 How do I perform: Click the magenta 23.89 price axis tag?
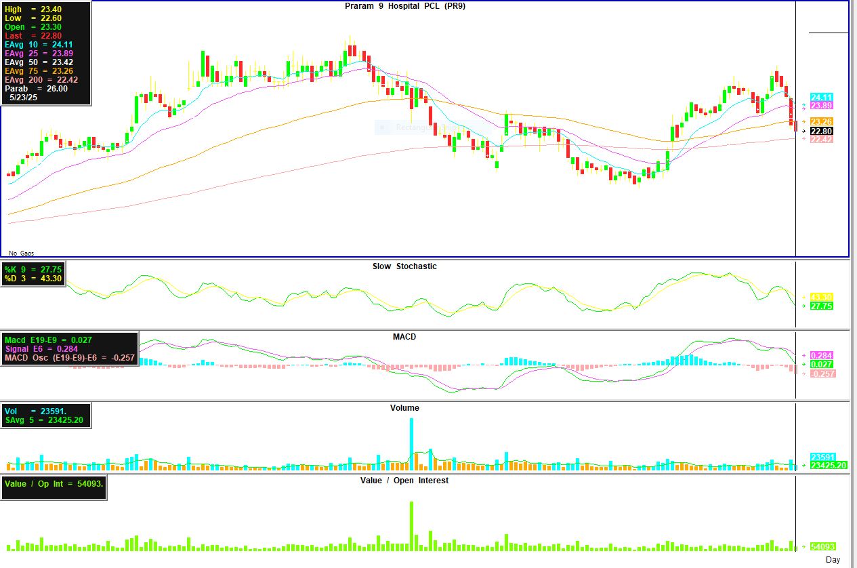822,106
